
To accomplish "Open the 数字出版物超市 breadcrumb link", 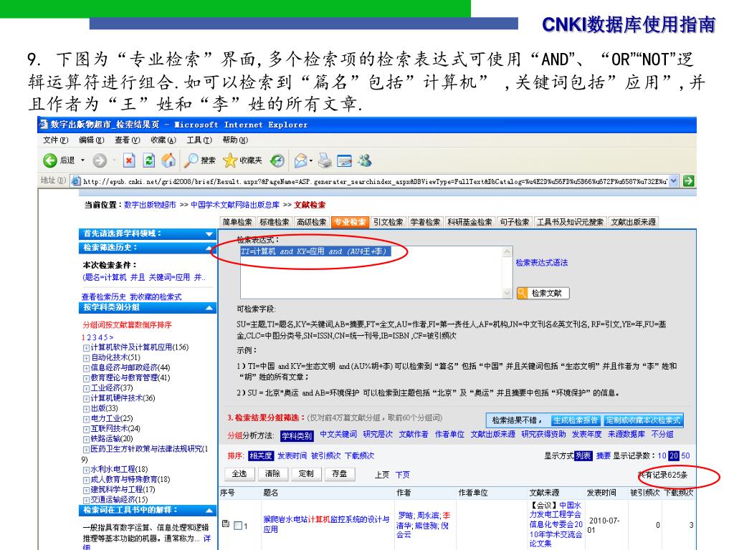I will (150, 205).
